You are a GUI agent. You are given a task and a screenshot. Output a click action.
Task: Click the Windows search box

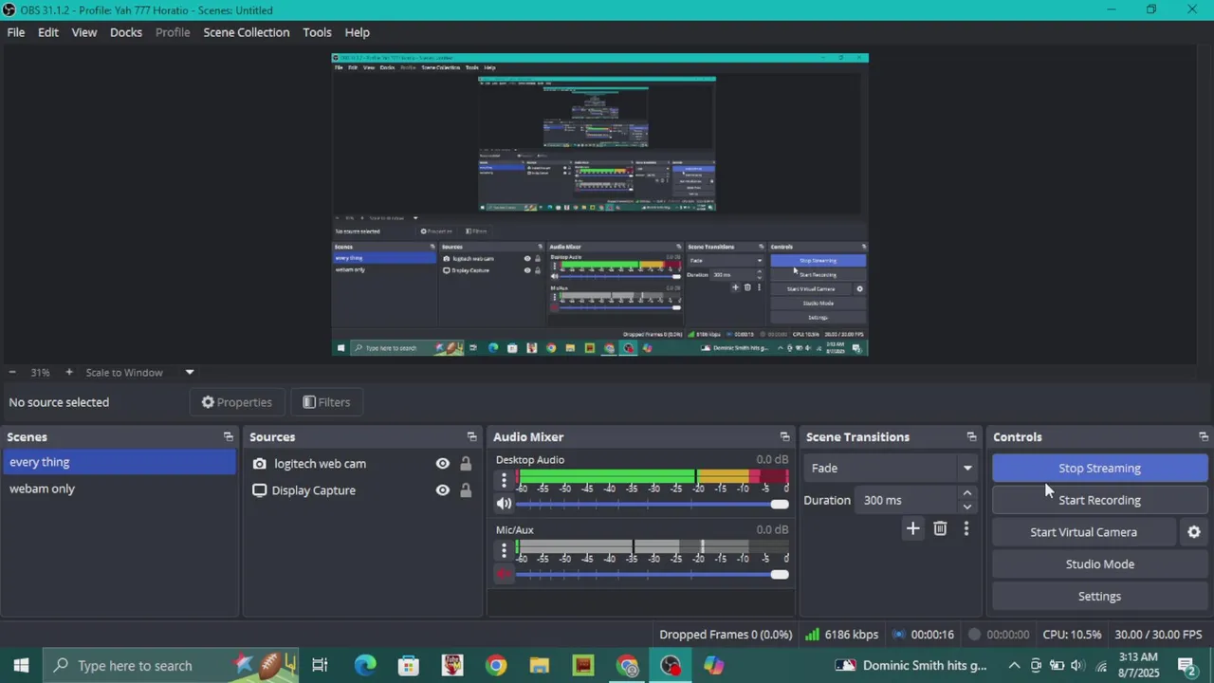click(x=171, y=666)
